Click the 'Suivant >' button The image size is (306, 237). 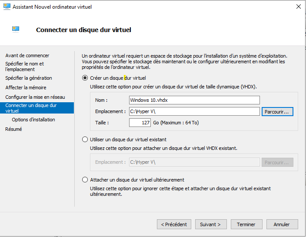point(211,224)
